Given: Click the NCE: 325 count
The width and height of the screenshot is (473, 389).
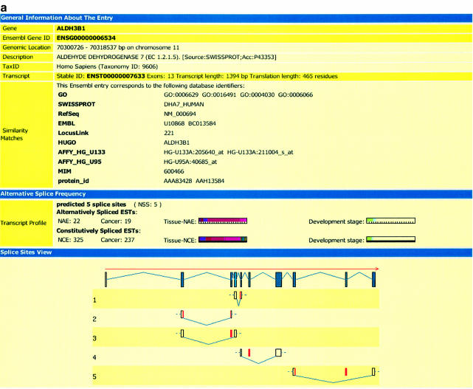Looking at the screenshot, I should 70,240.
